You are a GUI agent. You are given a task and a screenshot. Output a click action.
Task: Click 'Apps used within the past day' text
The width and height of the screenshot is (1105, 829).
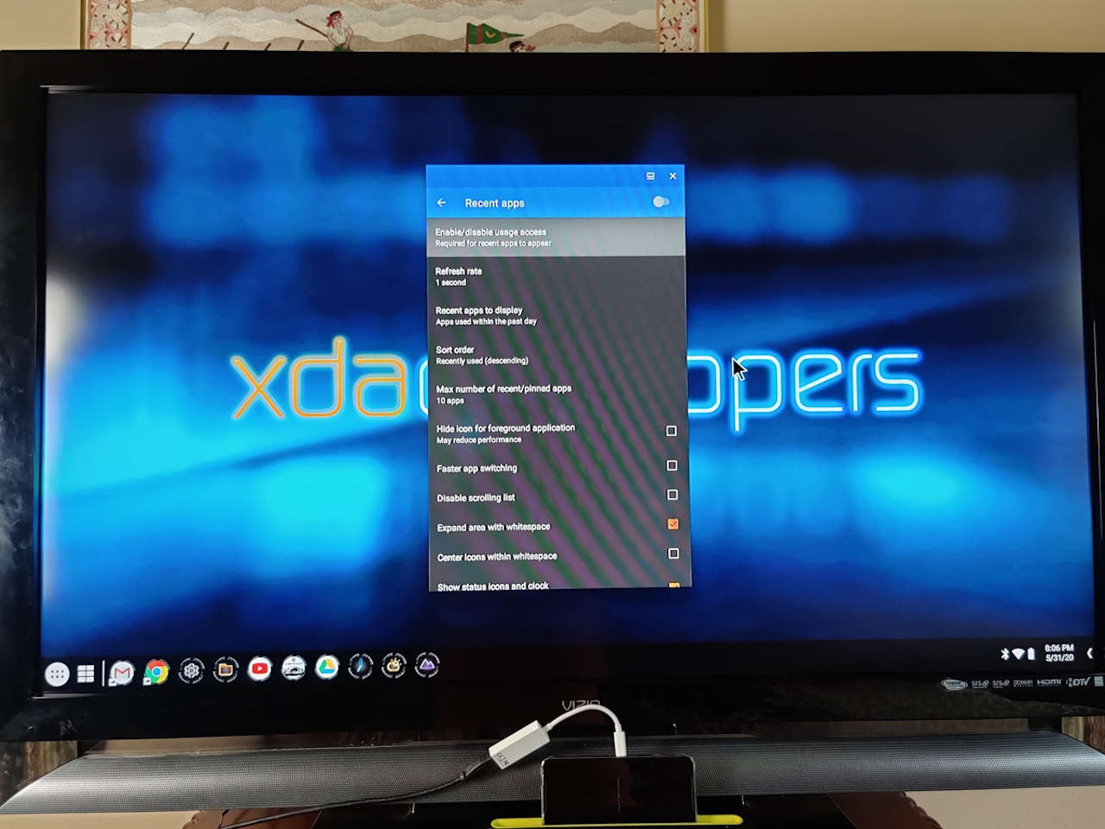[x=486, y=321]
